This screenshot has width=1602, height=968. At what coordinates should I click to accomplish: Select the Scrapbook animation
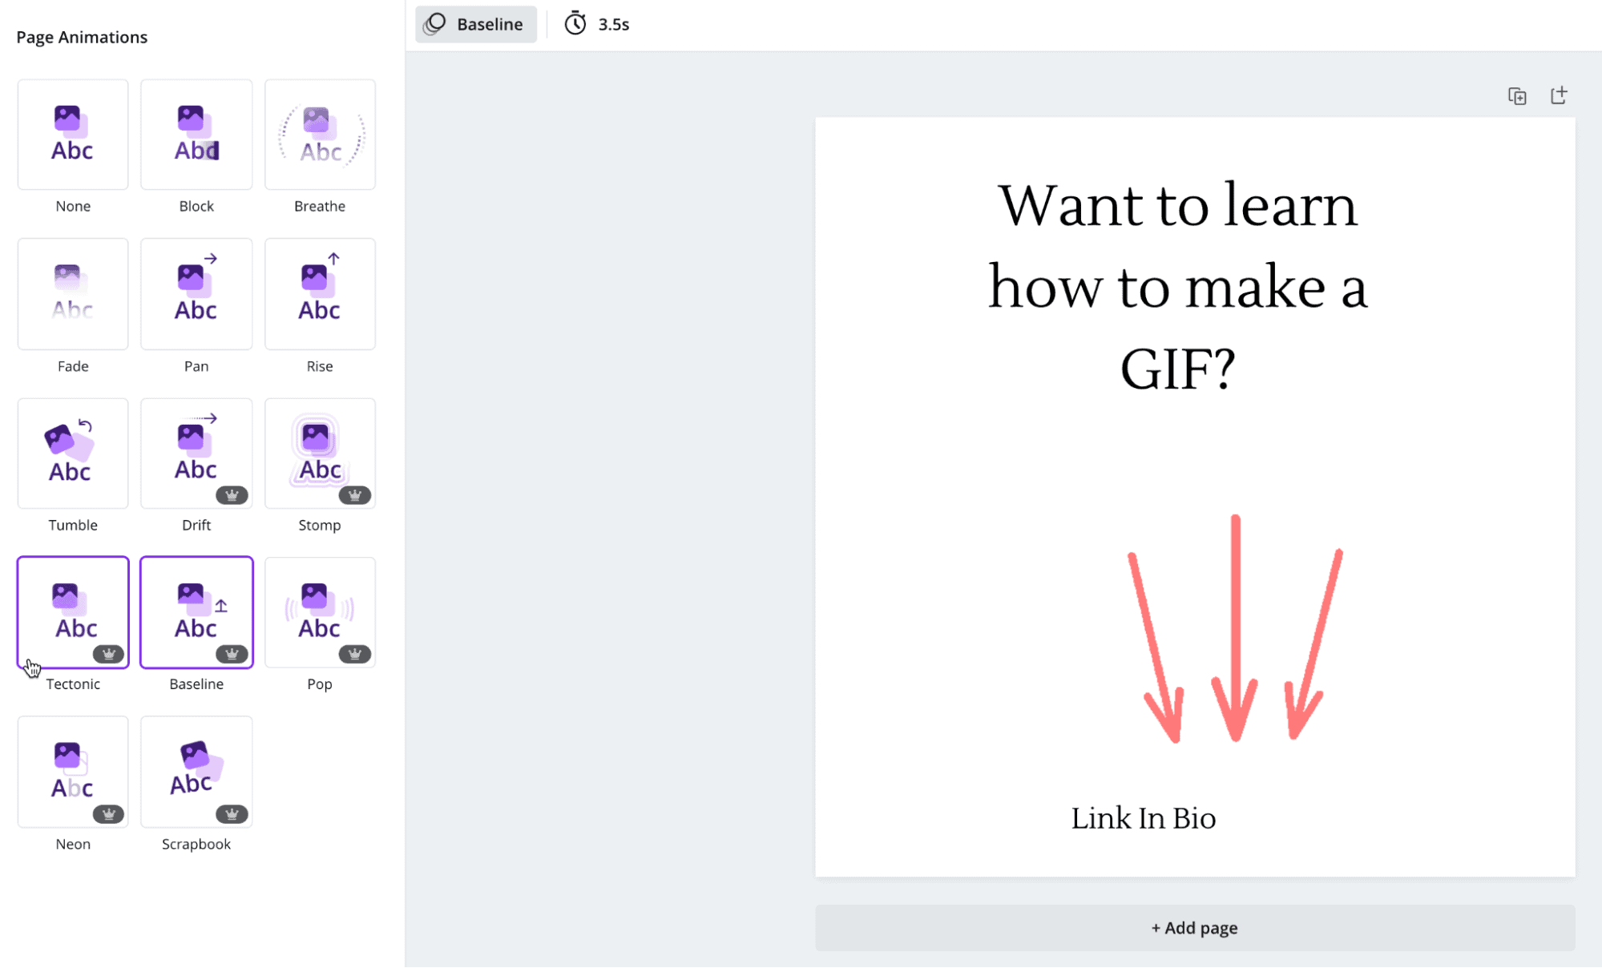pyautogui.click(x=196, y=772)
